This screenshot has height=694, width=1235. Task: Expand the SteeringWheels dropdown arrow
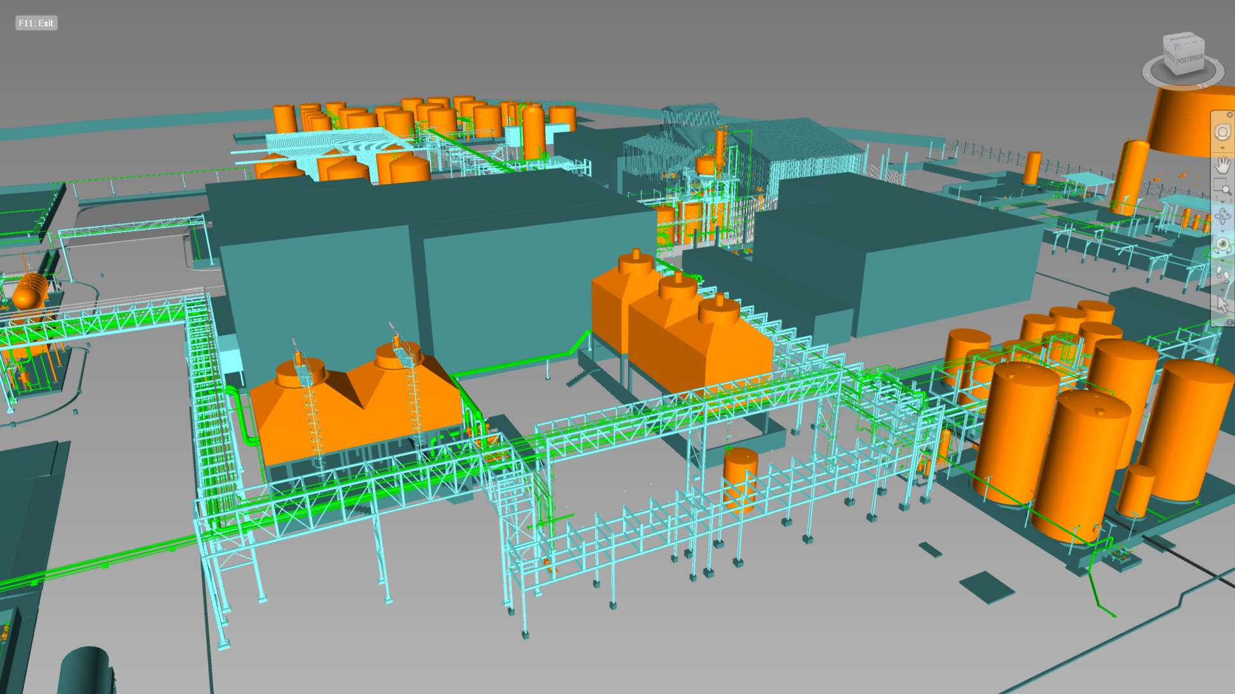(x=1222, y=148)
